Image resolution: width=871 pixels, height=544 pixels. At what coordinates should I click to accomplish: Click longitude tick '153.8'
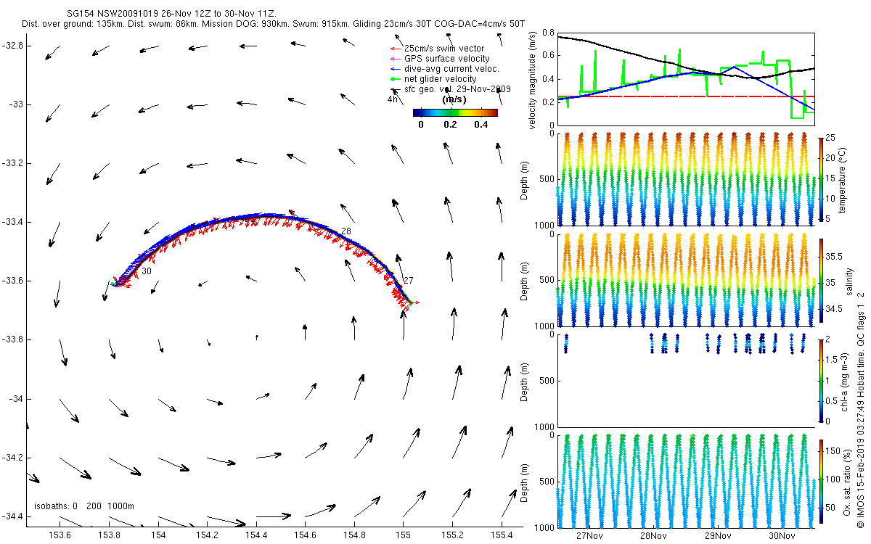[x=109, y=535]
